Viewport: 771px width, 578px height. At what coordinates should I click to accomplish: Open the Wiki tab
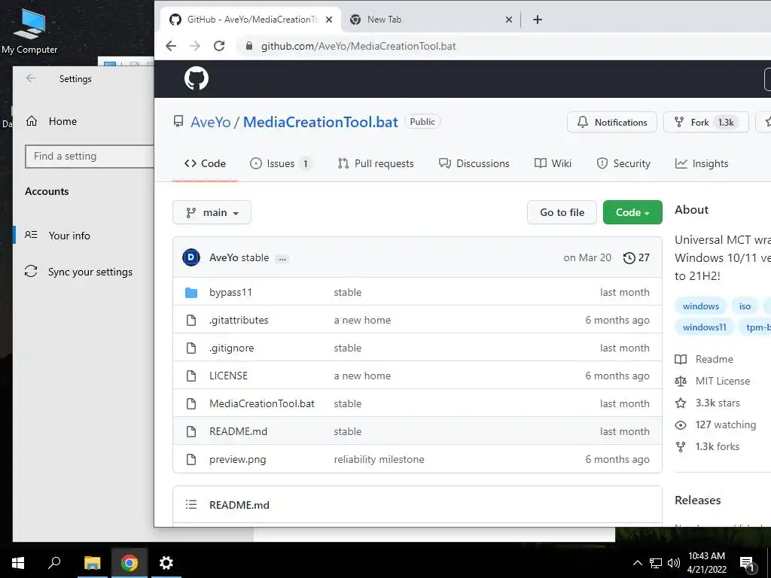click(x=553, y=163)
